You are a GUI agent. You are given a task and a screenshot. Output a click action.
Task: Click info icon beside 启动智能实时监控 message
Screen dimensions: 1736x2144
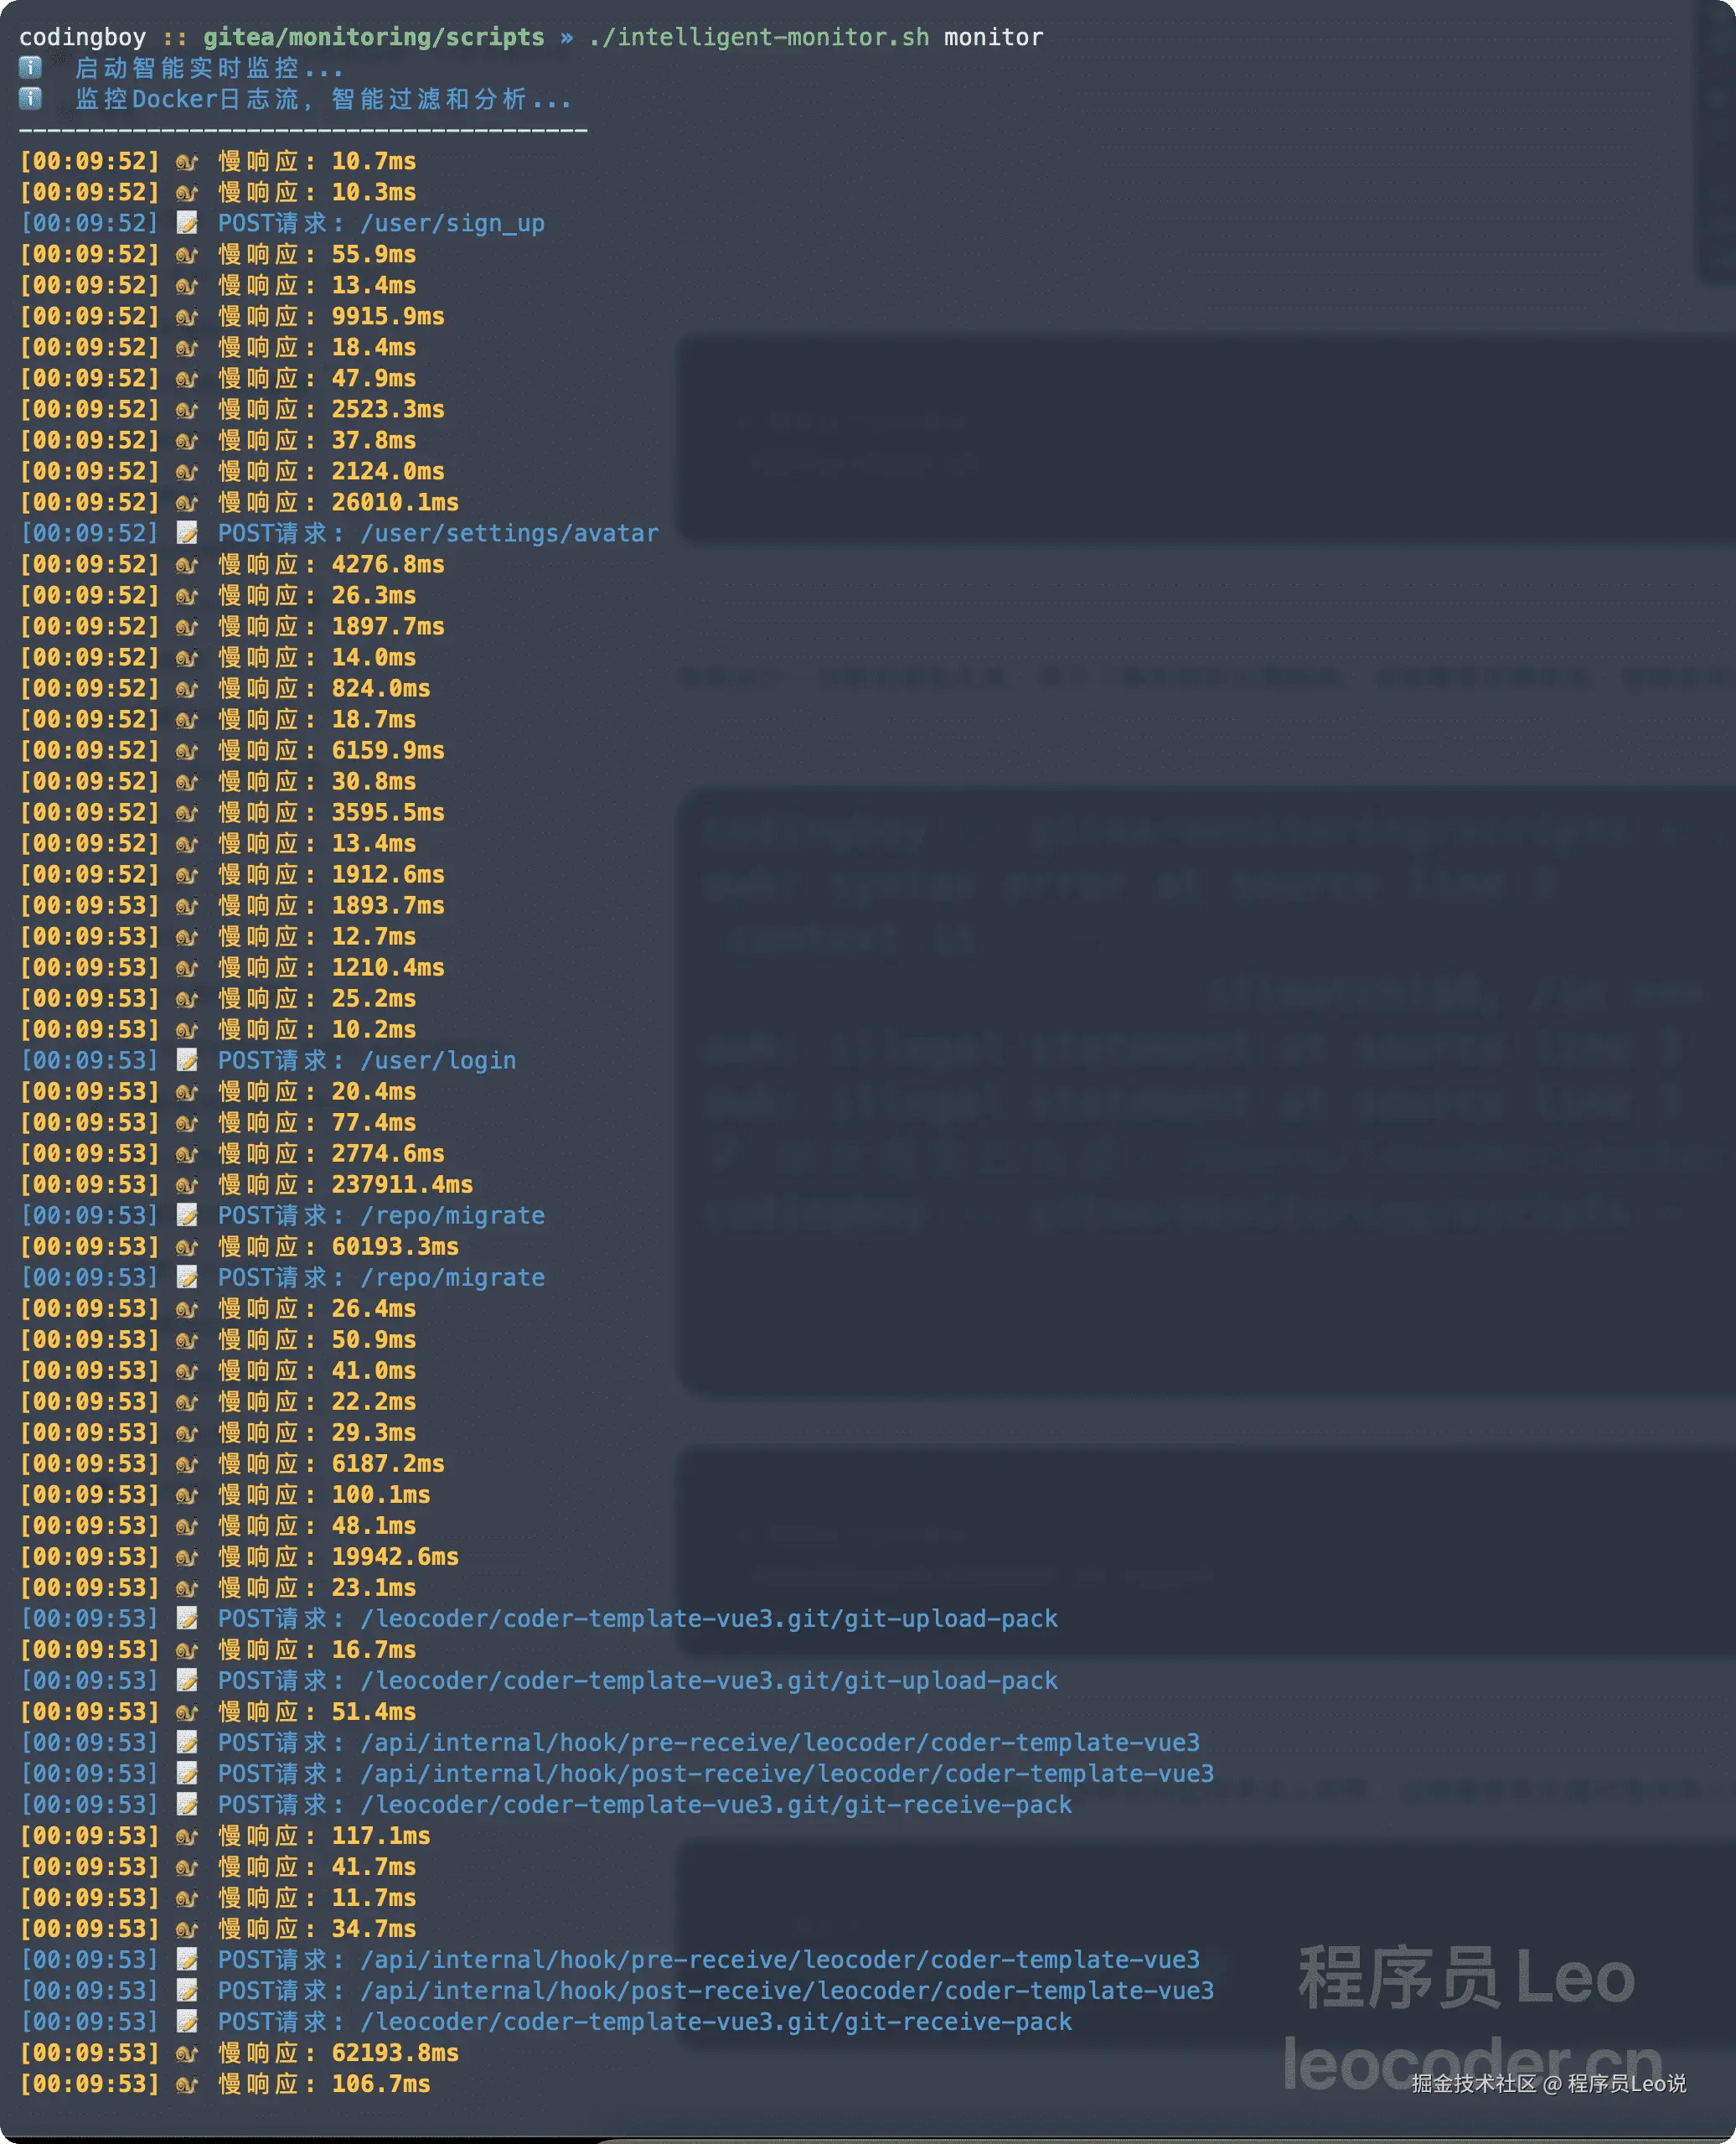(x=31, y=67)
